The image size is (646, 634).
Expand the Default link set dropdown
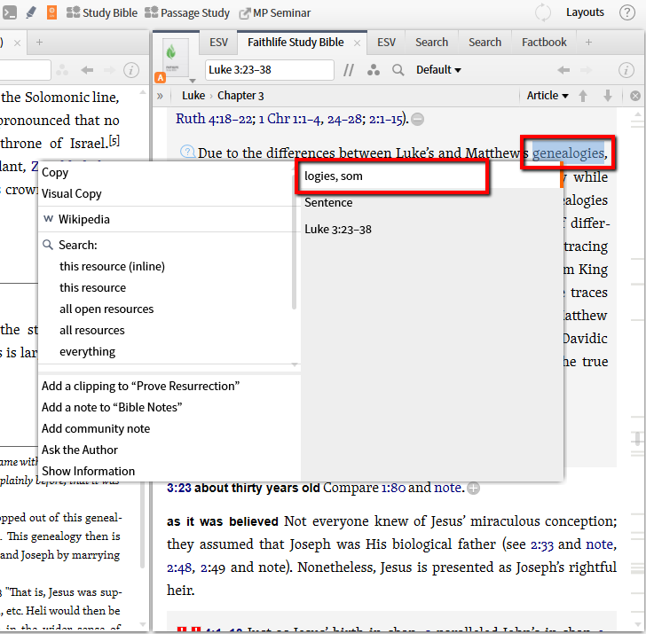[438, 70]
